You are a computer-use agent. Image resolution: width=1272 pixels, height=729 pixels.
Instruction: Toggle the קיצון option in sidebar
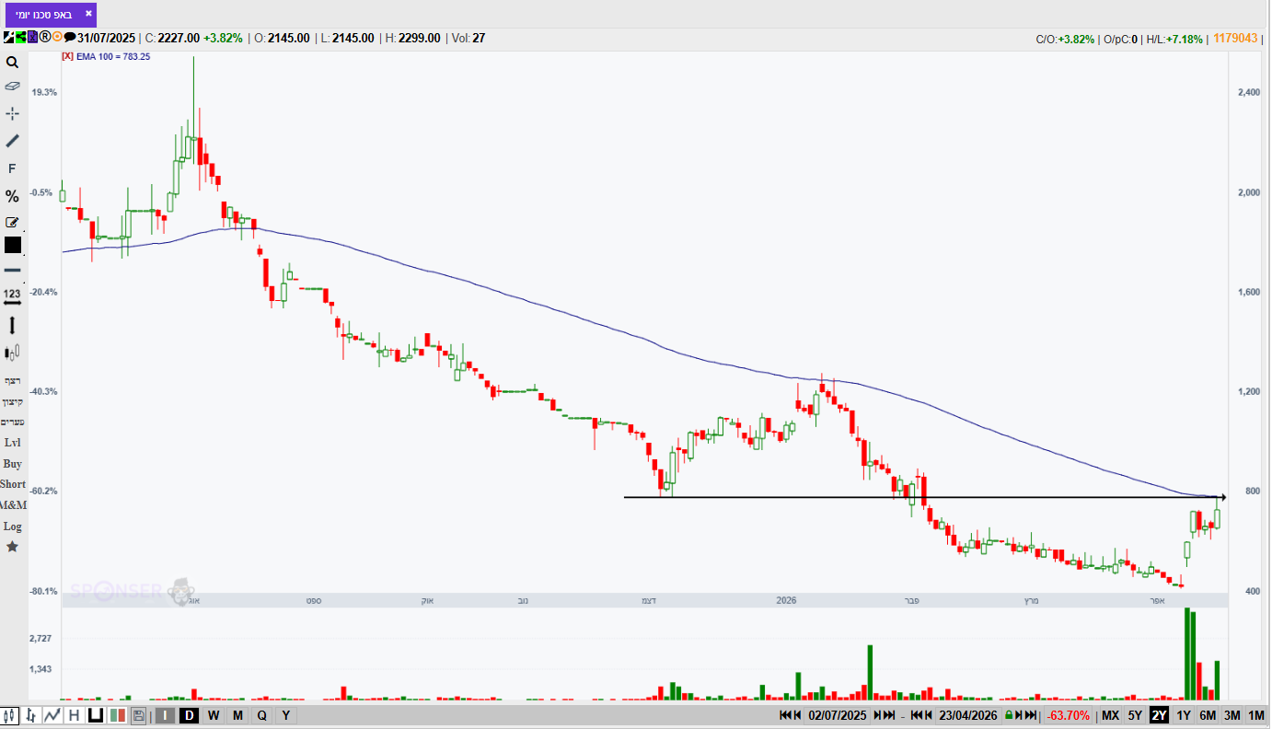12,401
